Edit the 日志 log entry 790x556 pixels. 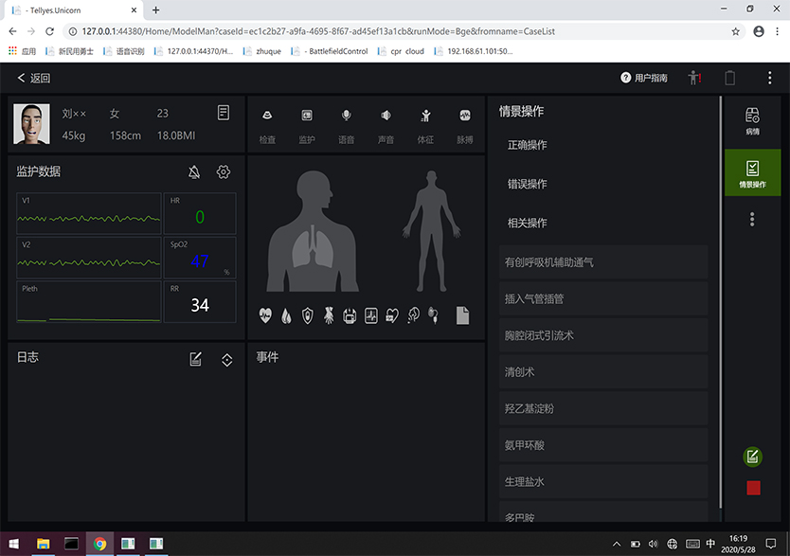coord(195,359)
